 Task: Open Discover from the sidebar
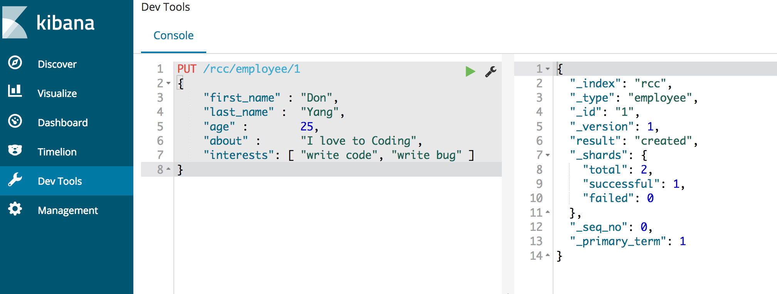(57, 64)
